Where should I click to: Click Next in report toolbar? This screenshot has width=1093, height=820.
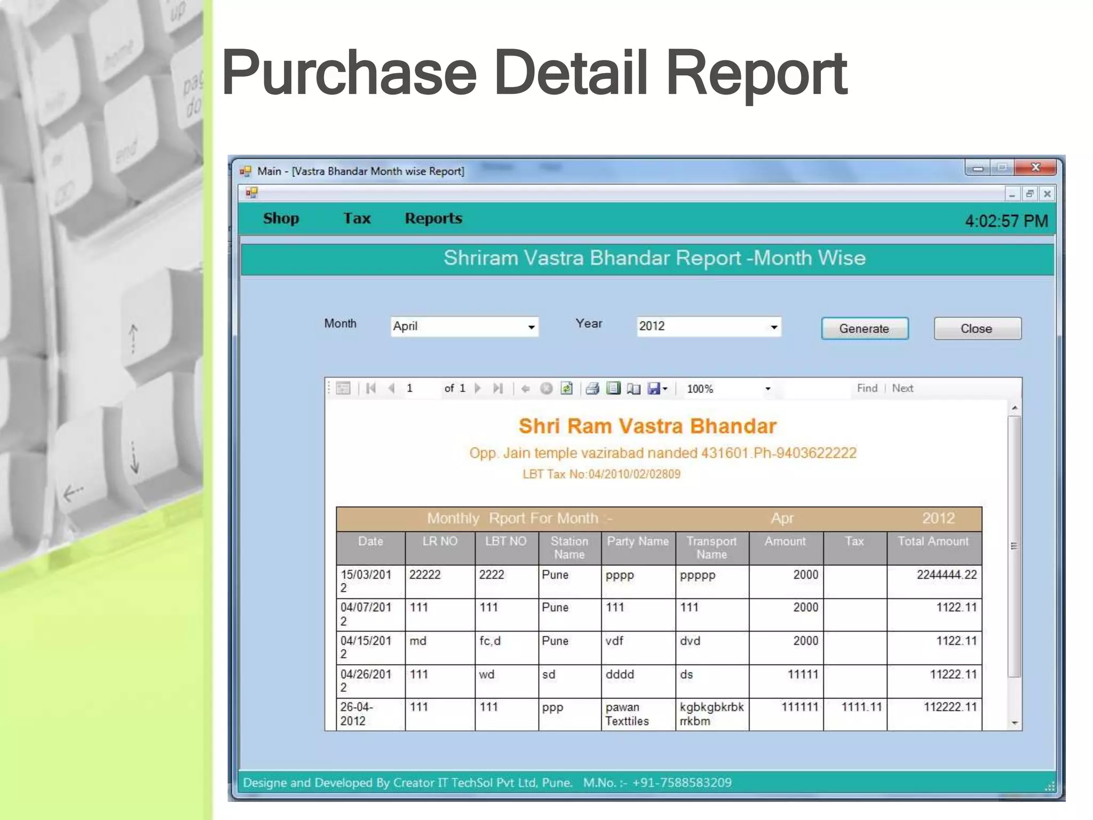coord(902,388)
